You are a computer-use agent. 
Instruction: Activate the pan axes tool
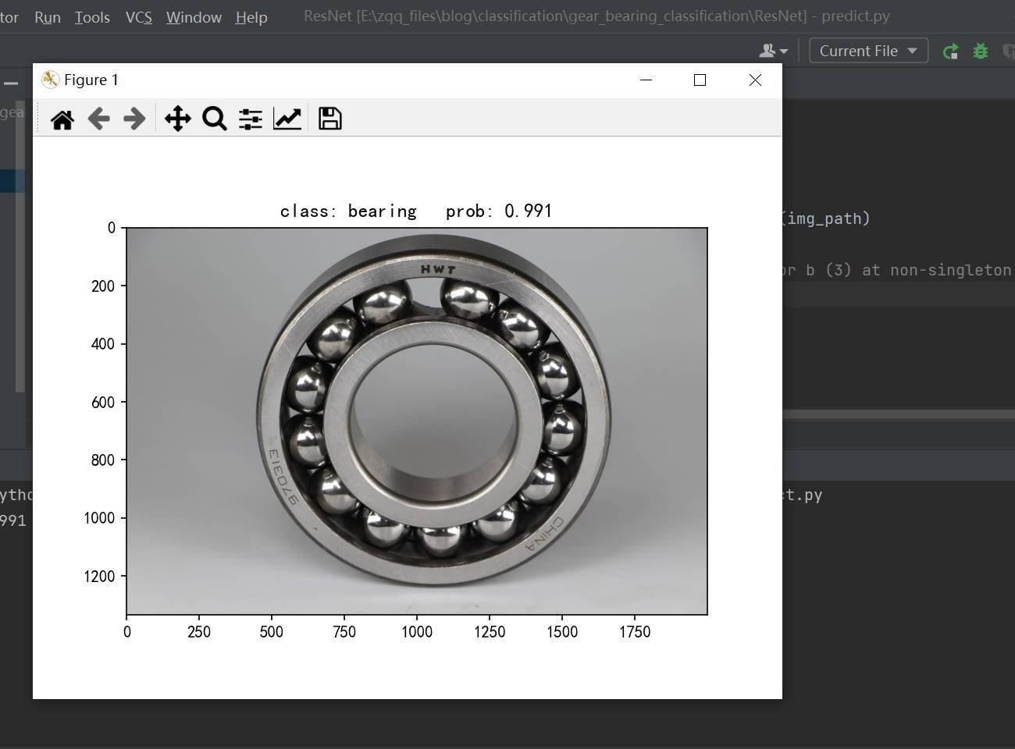coord(178,119)
